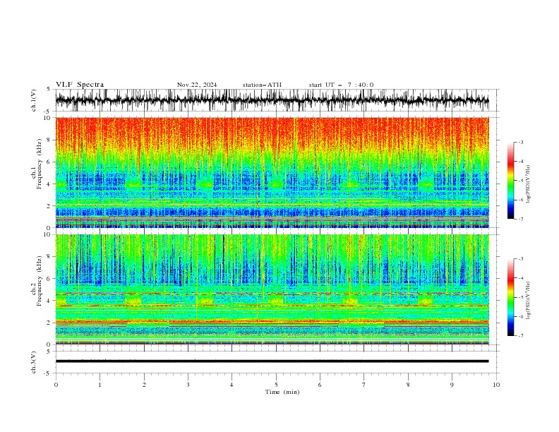Screen dimensions: 559x432
Task: Click the log(PSD) label beside ch.2 color bar
Action: (529, 301)
